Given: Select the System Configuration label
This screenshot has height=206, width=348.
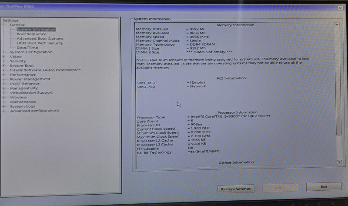Looking at the screenshot, I should click(x=31, y=52).
